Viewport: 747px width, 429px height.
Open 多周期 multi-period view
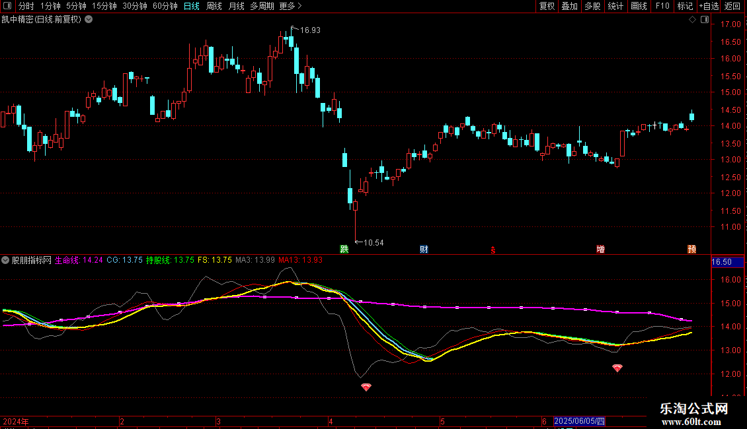pyautogui.click(x=262, y=6)
